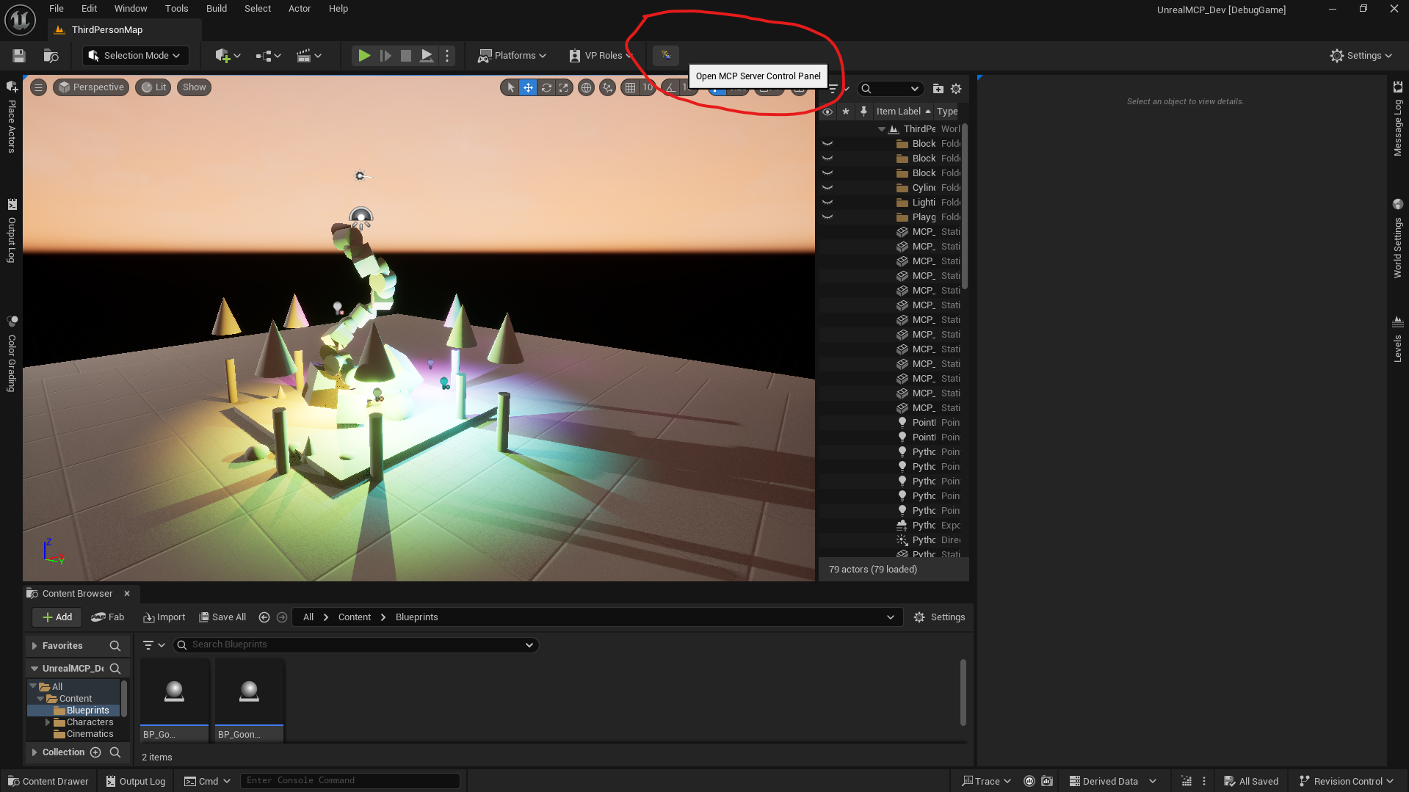Open the MCP Server Control Panel icon

(x=666, y=55)
